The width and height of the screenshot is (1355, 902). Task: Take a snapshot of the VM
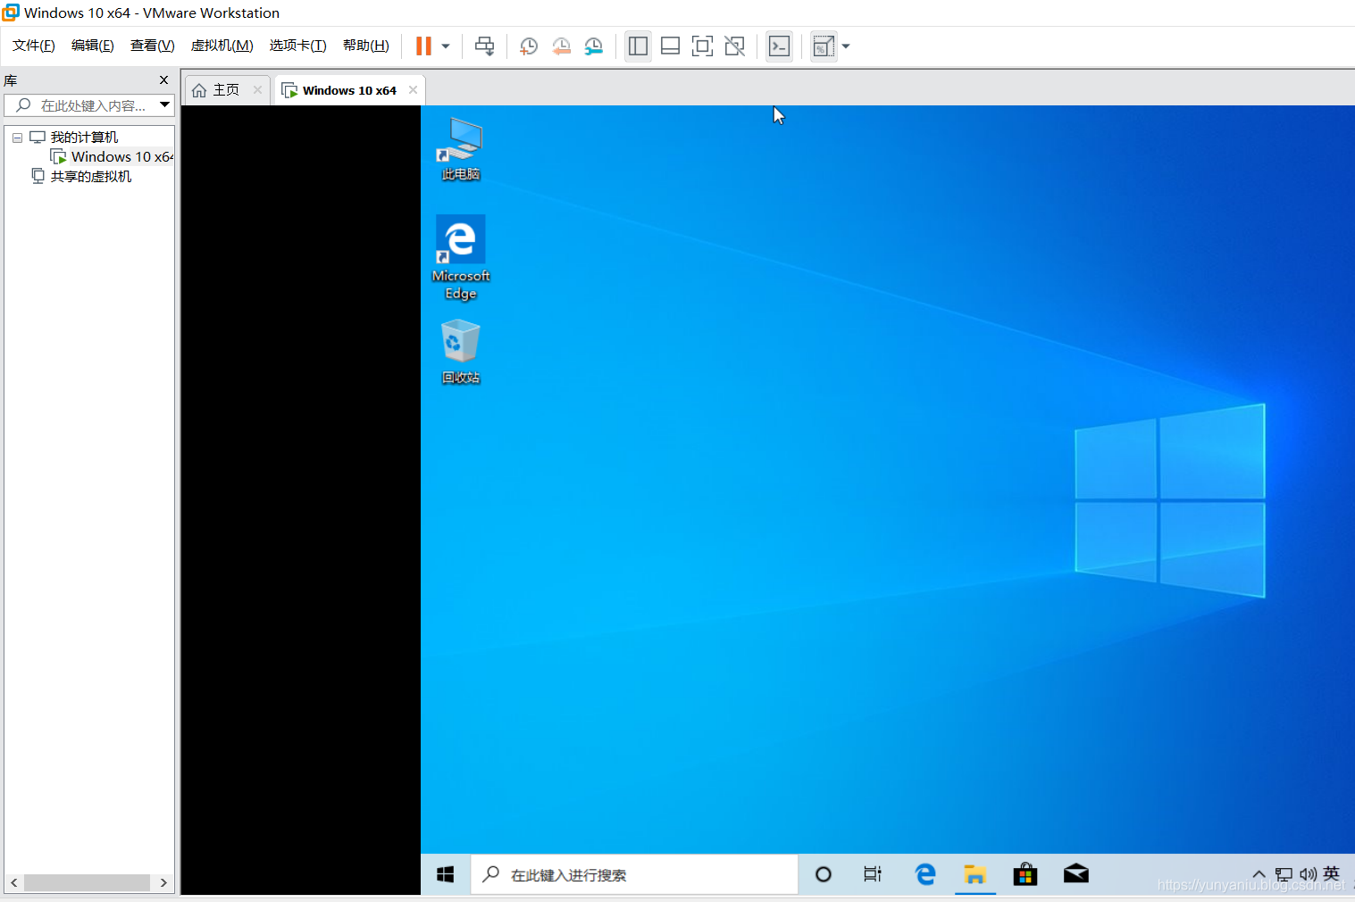pyautogui.click(x=529, y=46)
